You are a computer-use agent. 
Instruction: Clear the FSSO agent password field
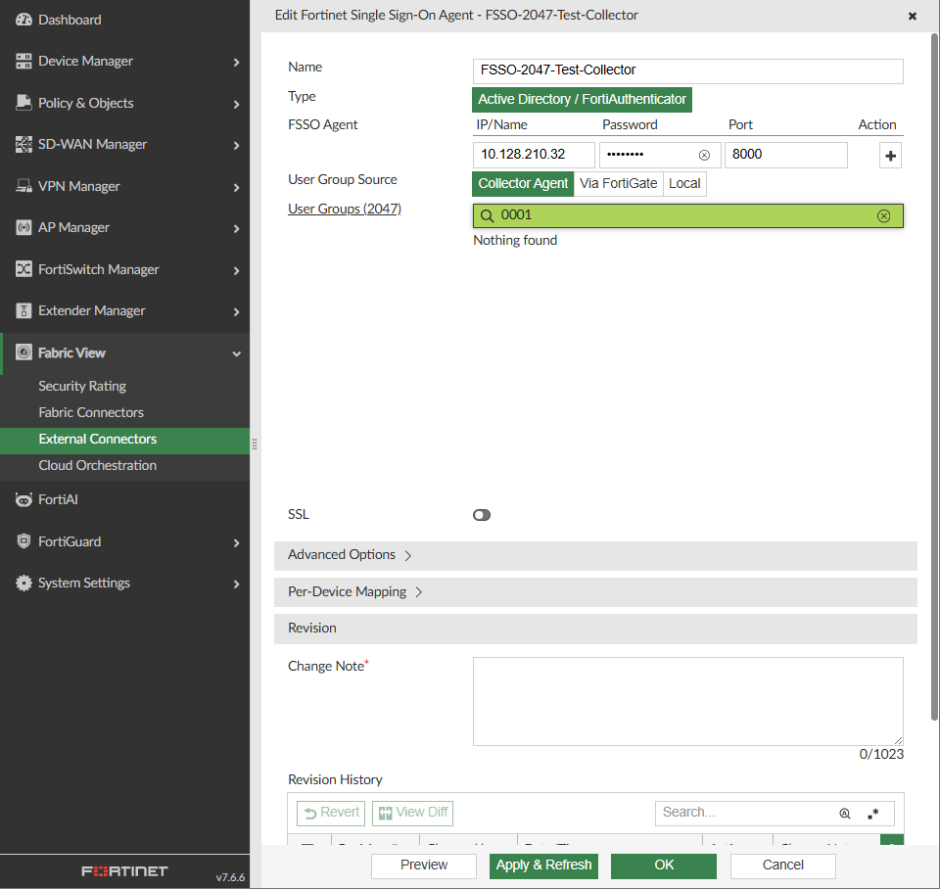(x=704, y=156)
